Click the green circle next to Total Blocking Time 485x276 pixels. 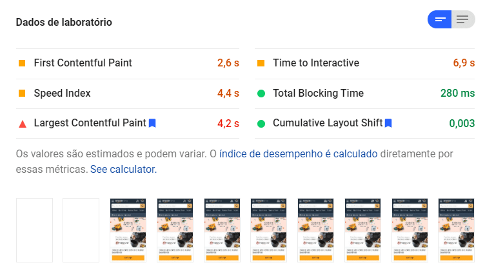pyautogui.click(x=261, y=94)
